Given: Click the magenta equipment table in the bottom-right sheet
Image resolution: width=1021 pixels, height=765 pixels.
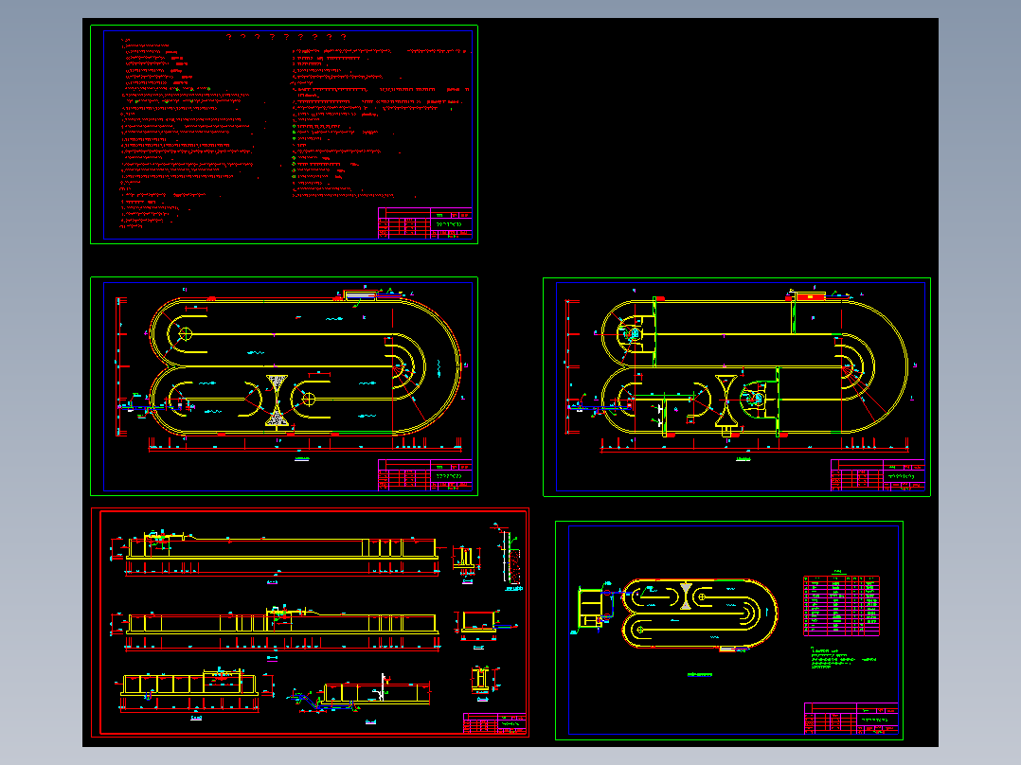Looking at the screenshot, I should (841, 606).
